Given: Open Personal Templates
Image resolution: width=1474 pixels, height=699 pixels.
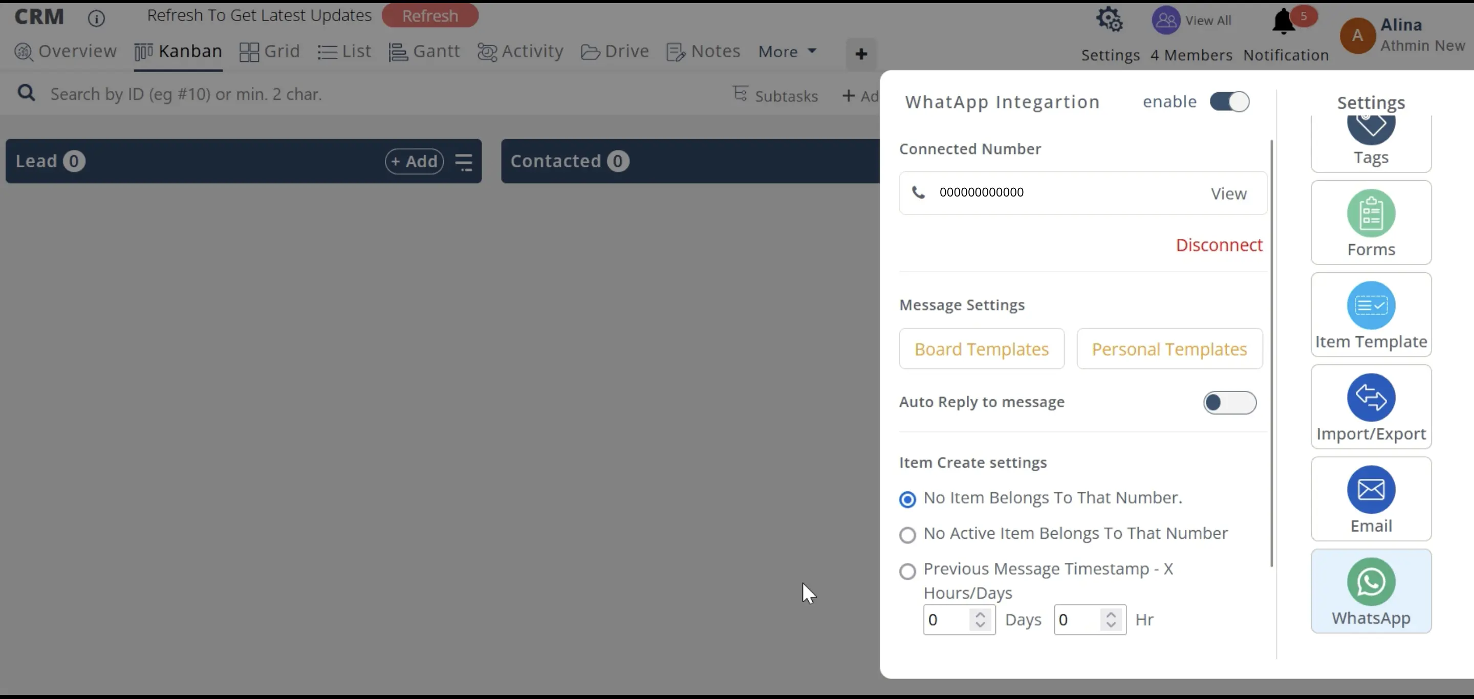Looking at the screenshot, I should click(1169, 349).
